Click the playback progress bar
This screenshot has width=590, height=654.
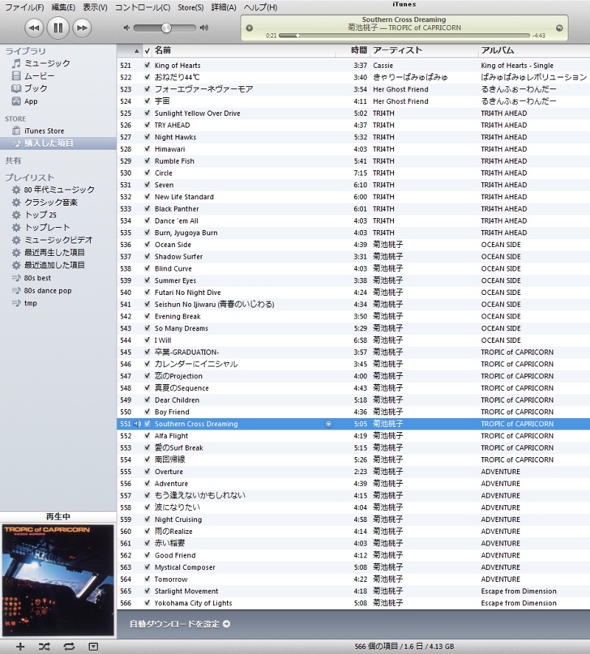point(404,35)
